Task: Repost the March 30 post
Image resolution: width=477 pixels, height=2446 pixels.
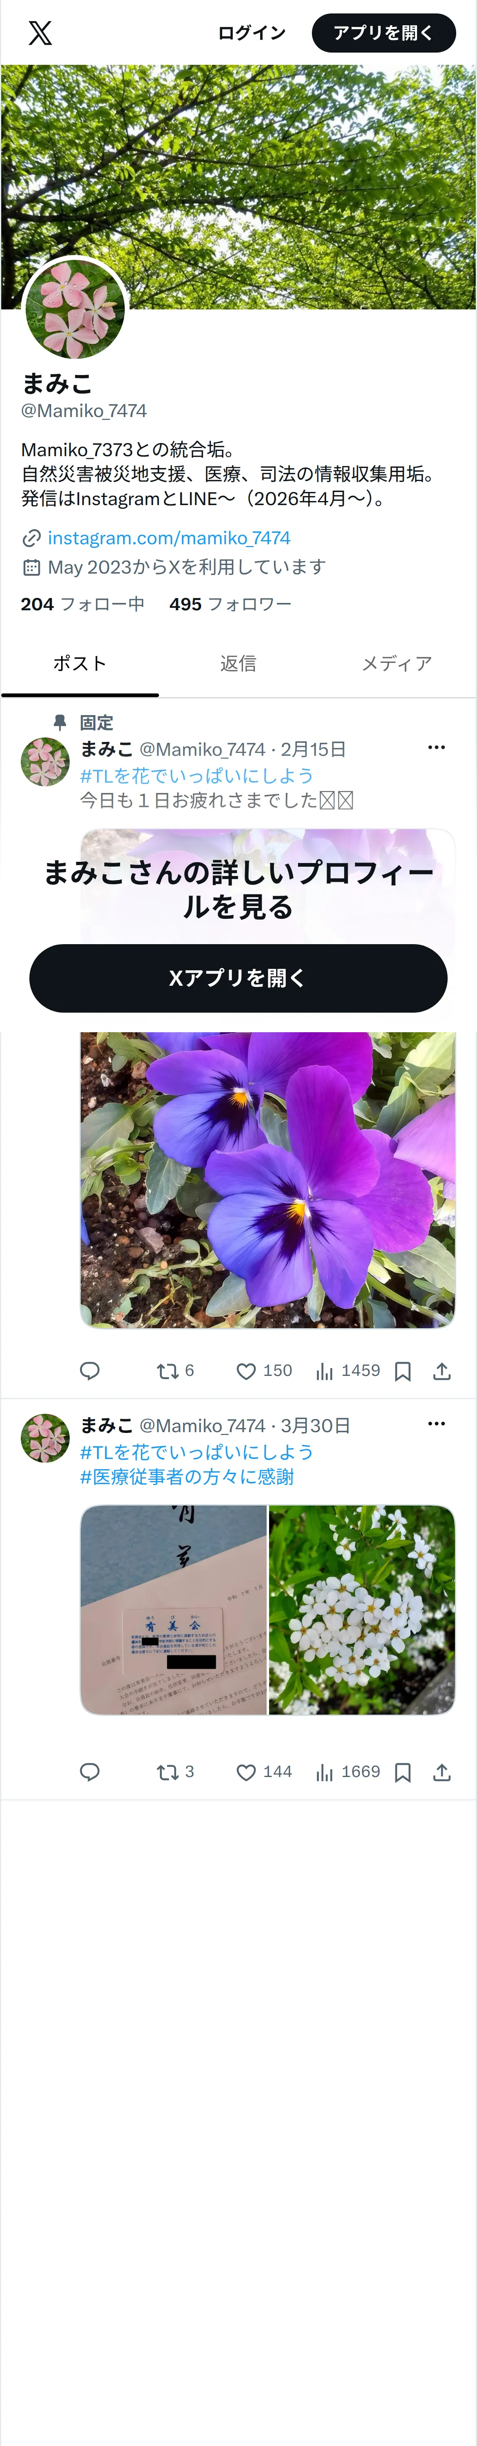Action: [175, 1772]
